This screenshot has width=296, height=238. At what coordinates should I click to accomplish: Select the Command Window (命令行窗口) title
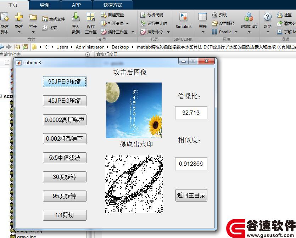(107, 55)
